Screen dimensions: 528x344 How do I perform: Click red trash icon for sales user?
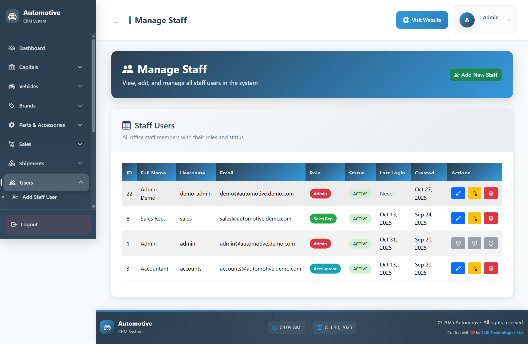pos(491,218)
